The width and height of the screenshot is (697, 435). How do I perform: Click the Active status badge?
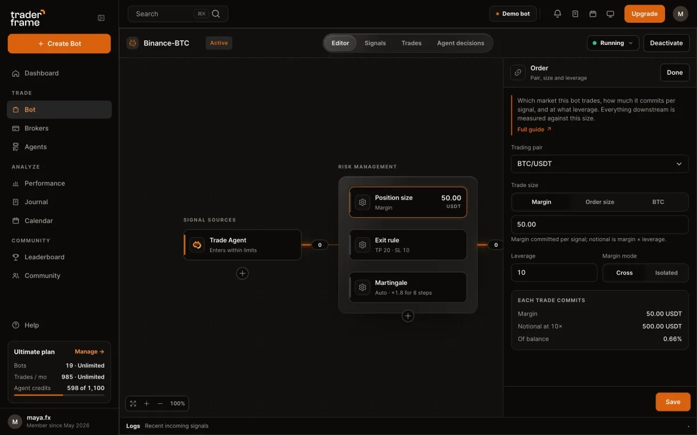tap(219, 43)
